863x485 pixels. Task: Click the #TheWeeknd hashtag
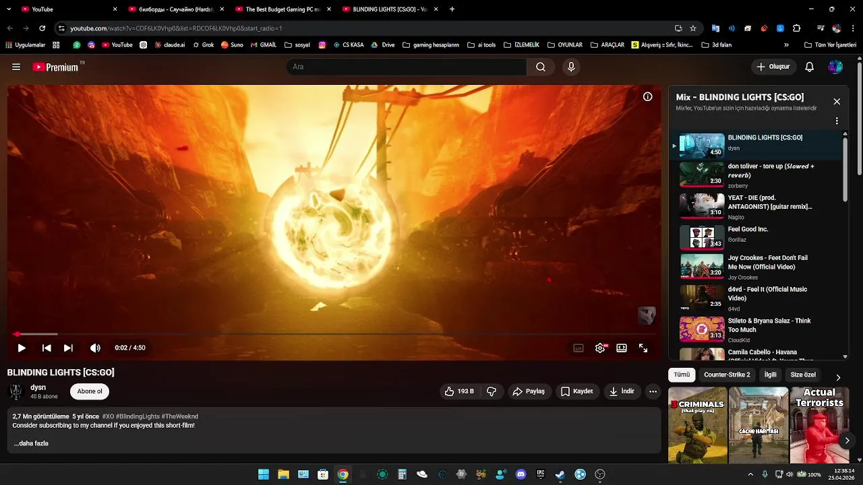point(179,416)
